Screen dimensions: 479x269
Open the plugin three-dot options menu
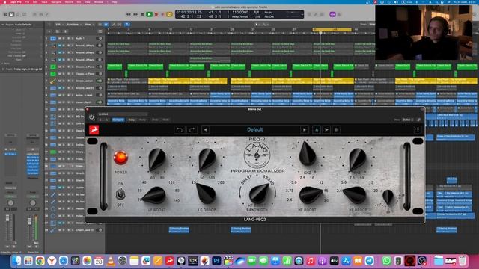[x=418, y=130]
